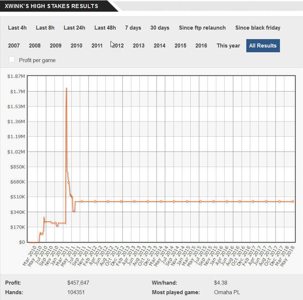Click the $850K y-axis label
Screen dimensions: 303x300
tap(18, 167)
